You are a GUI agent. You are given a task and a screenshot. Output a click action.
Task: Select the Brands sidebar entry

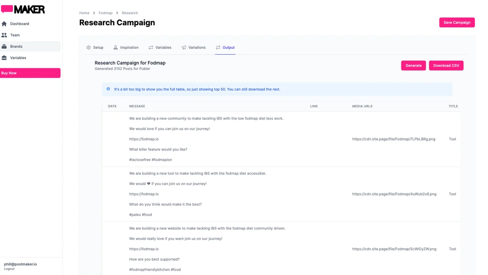(x=17, y=46)
